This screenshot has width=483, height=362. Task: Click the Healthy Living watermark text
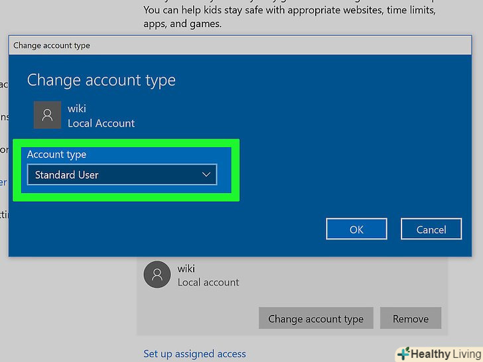tap(445, 354)
